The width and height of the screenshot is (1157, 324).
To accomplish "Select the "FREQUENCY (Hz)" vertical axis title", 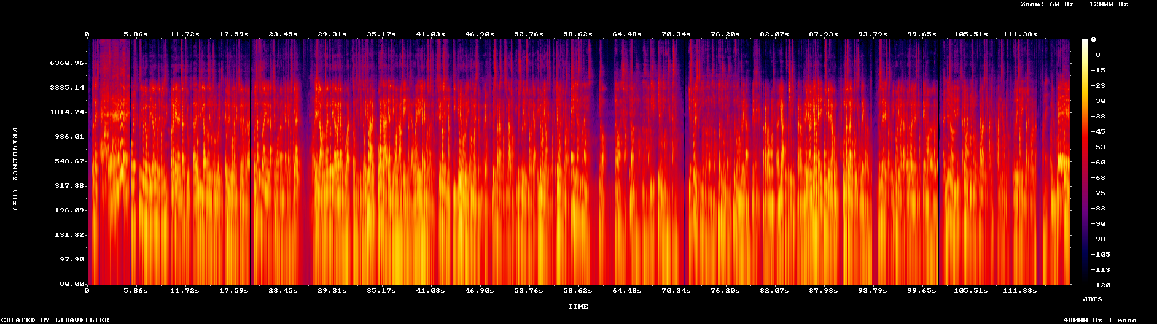I will coord(15,170).
